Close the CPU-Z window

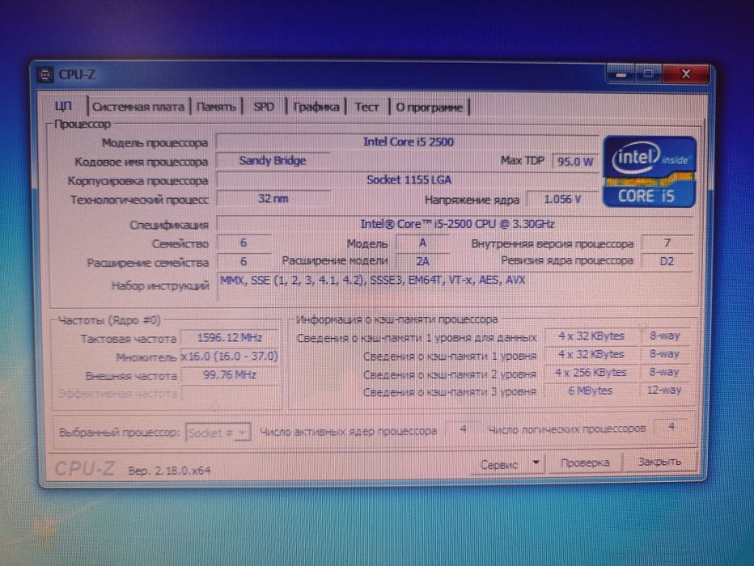coord(686,74)
